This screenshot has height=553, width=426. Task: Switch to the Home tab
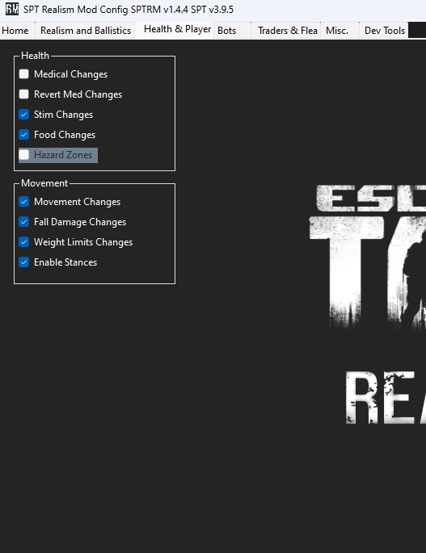click(17, 31)
